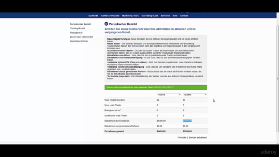Click the Einnahmen durch Aktionen label
The image size is (279, 157).
[117, 121]
